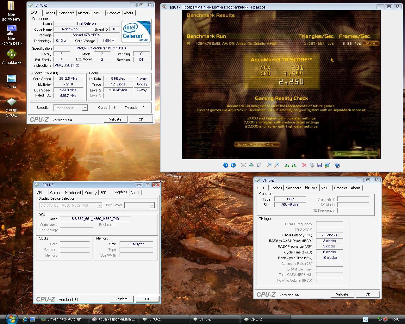Select the aqua image file on desktop

tap(11, 81)
